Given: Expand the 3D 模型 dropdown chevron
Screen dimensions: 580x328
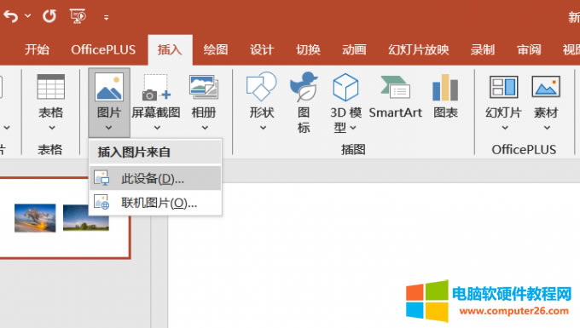Looking at the screenshot, I should click(x=353, y=128).
